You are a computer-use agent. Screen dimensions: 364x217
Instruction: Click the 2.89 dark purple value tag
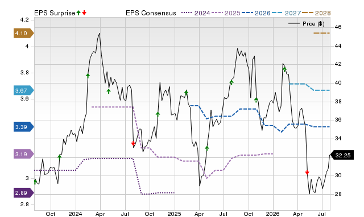[x=23, y=193]
